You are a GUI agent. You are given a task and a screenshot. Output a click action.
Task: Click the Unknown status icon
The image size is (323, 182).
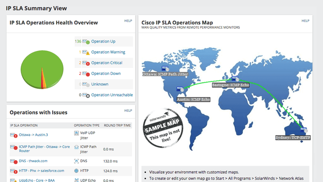86,84
